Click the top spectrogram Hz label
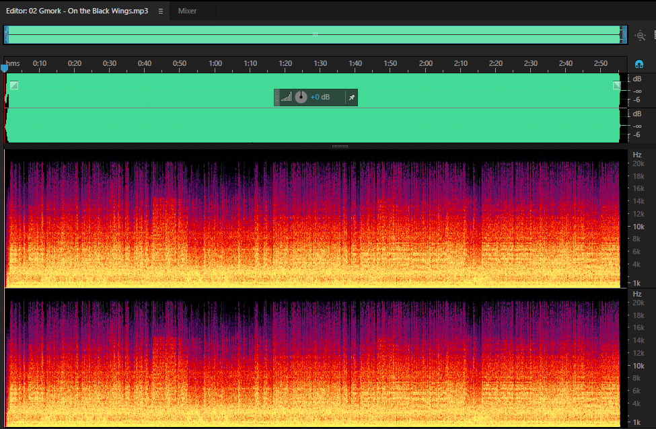The image size is (656, 429). click(x=636, y=155)
